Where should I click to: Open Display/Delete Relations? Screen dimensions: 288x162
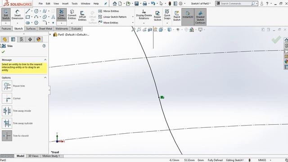pos(144,15)
